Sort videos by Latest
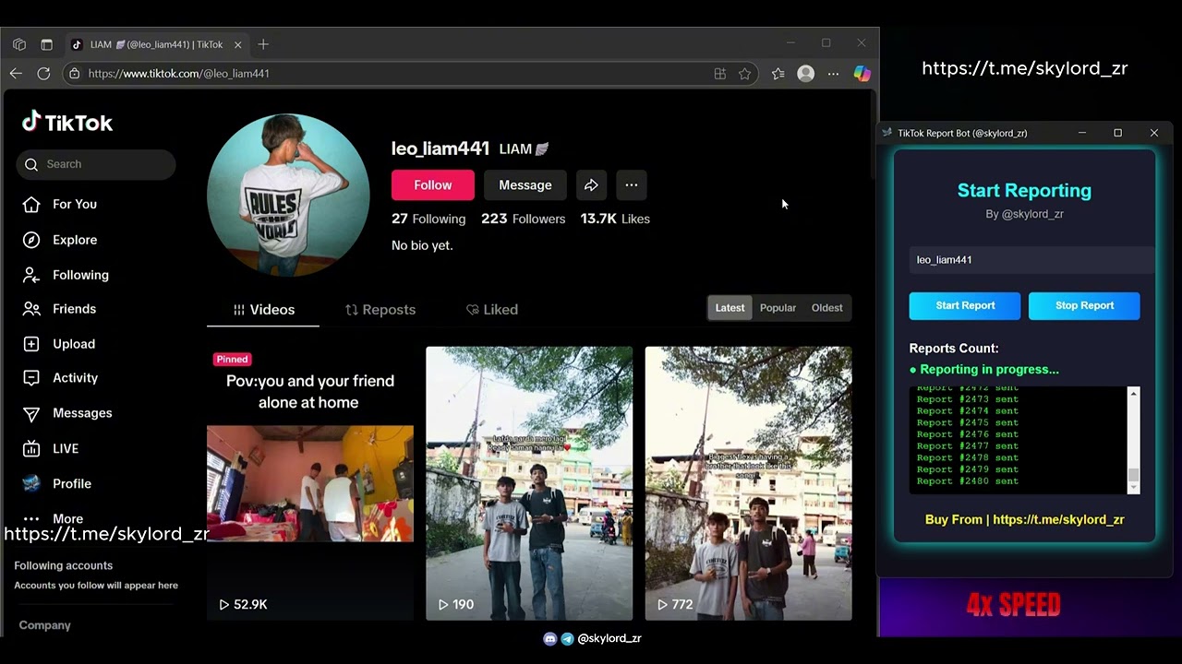The height and width of the screenshot is (664, 1182). [730, 308]
